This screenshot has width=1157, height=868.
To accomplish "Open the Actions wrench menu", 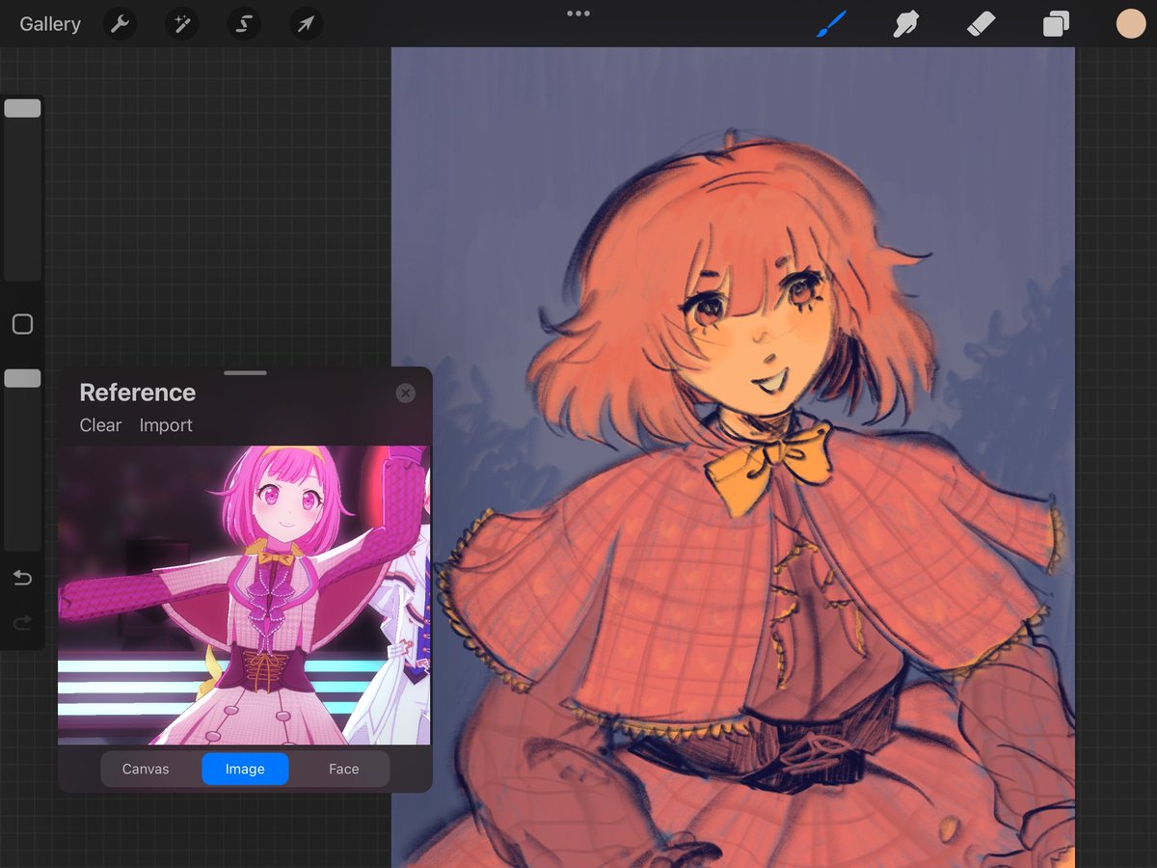I will [x=120, y=24].
